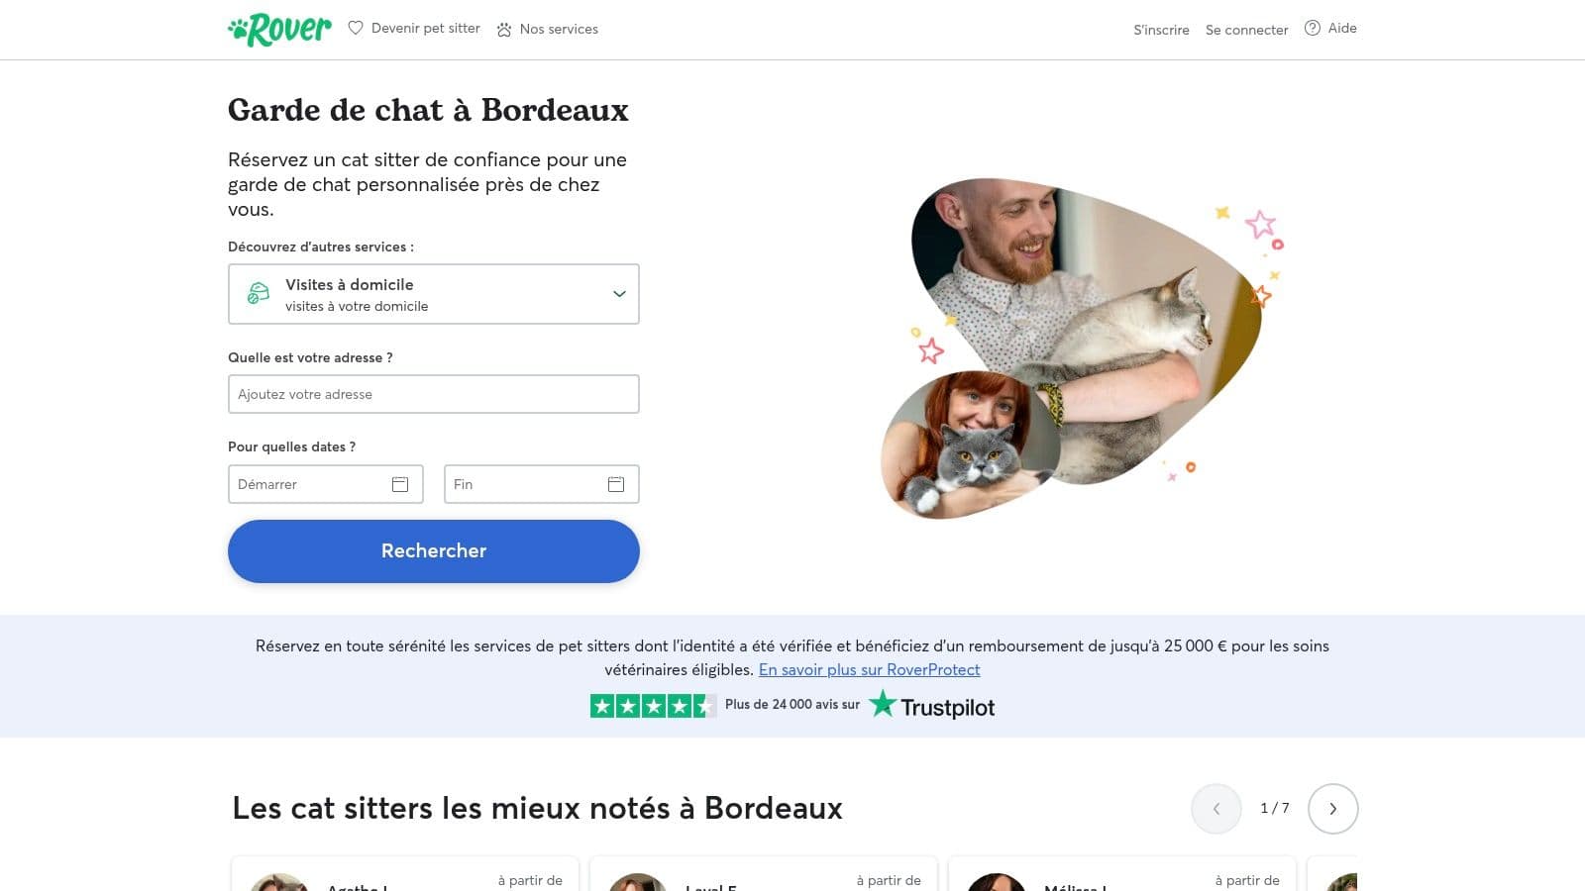
Task: Click the left carousel arrow for cat sitters
Action: [x=1215, y=808]
